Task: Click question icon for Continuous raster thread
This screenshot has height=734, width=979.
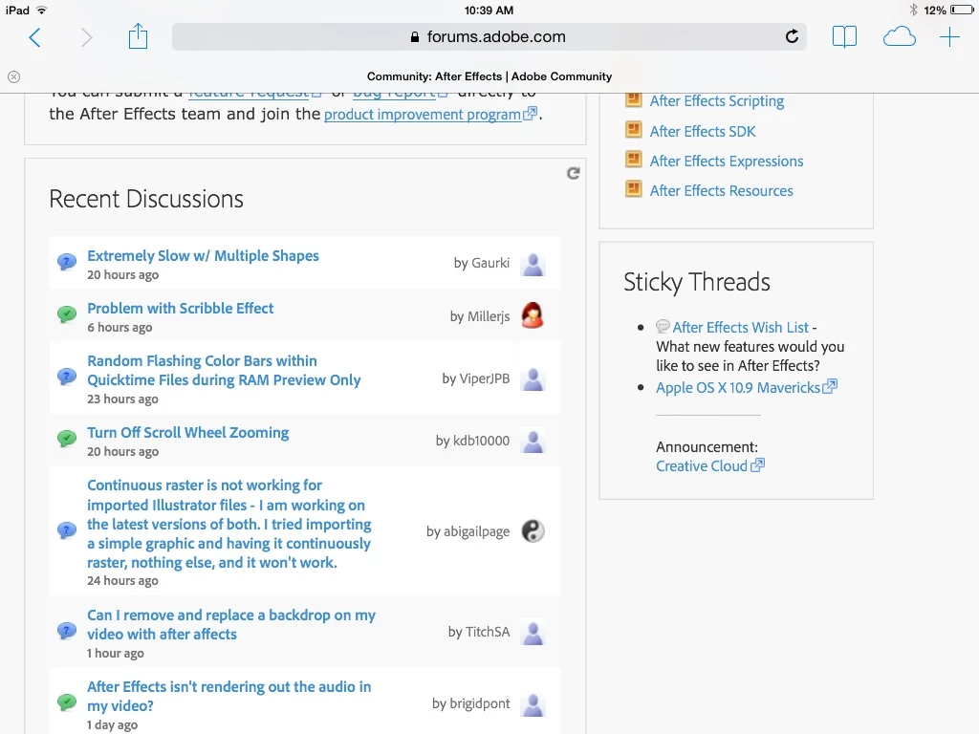Action: pyautogui.click(x=67, y=529)
